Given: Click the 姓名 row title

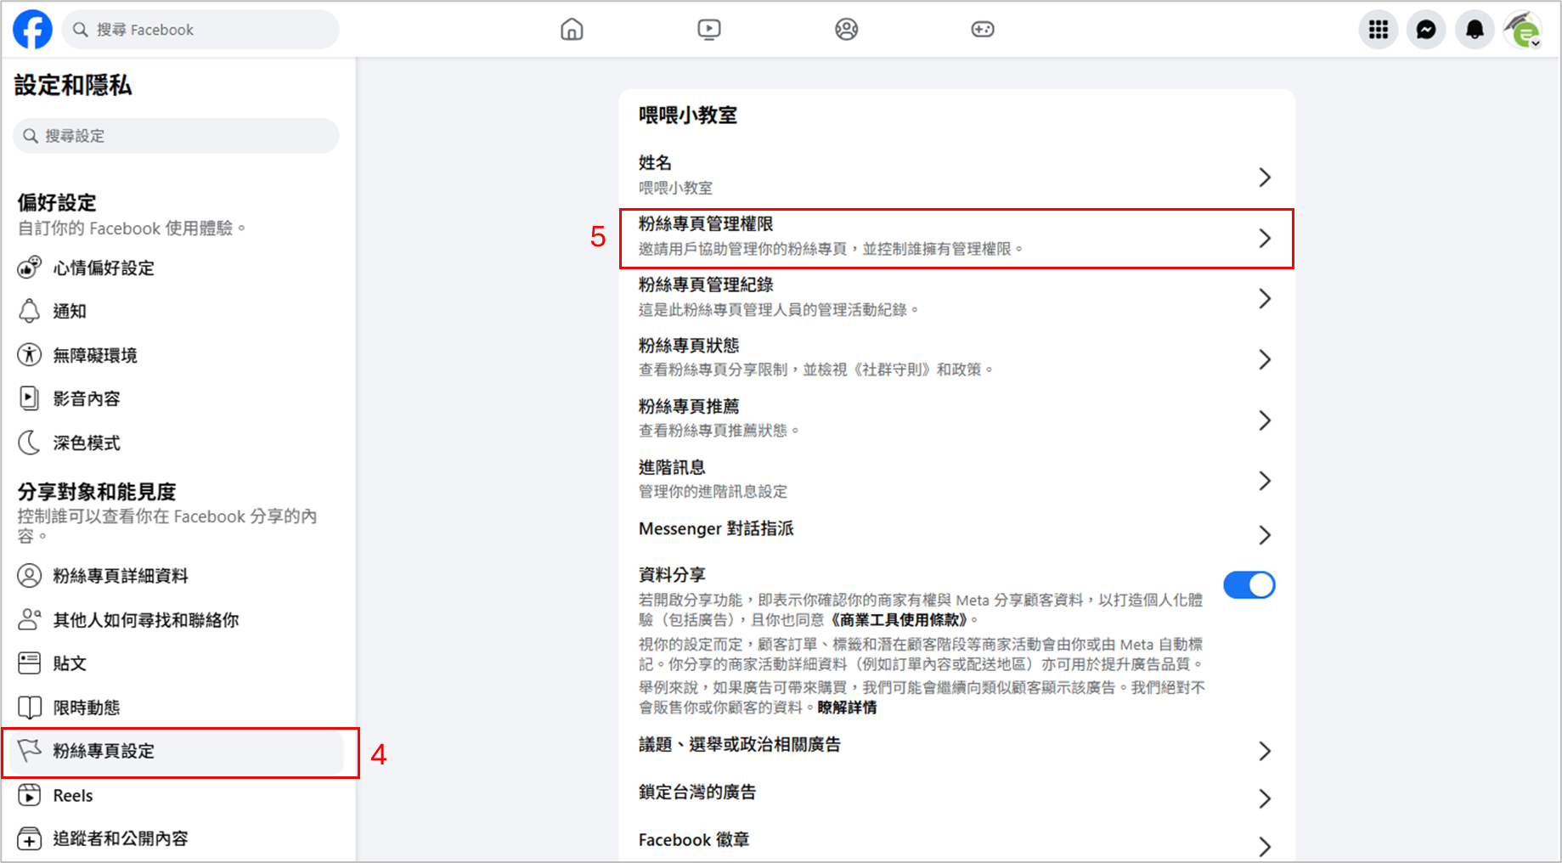Looking at the screenshot, I should [x=655, y=162].
